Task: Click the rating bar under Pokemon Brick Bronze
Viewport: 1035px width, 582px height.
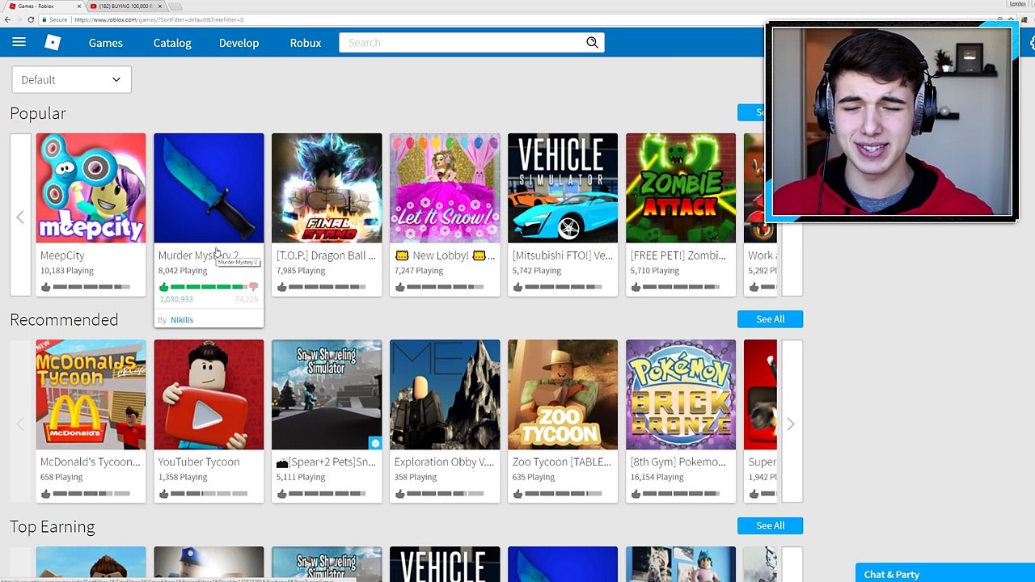Action: pyautogui.click(x=682, y=493)
